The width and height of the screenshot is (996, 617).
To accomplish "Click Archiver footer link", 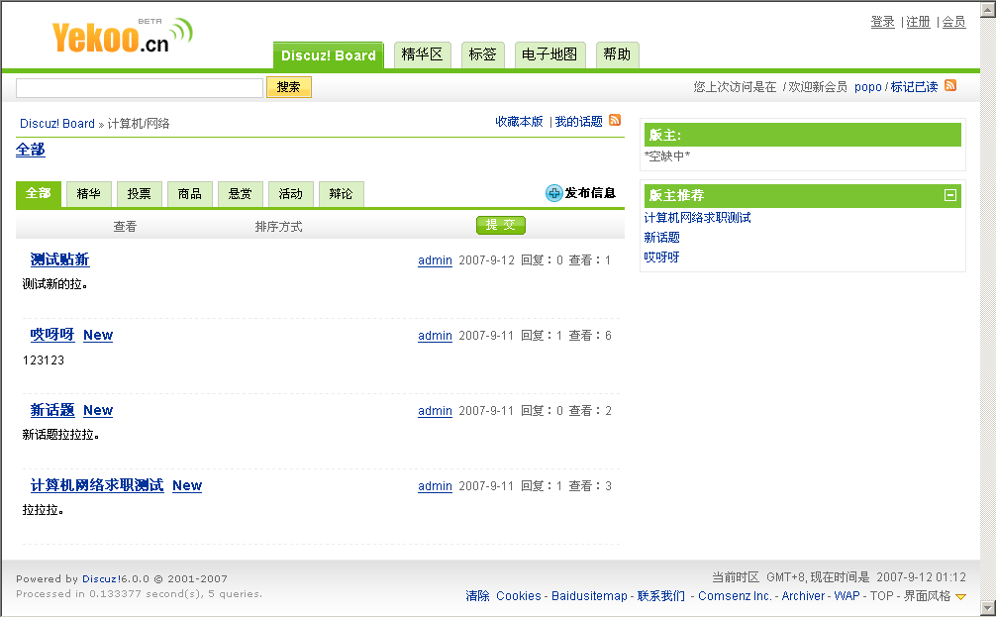I will (x=803, y=596).
